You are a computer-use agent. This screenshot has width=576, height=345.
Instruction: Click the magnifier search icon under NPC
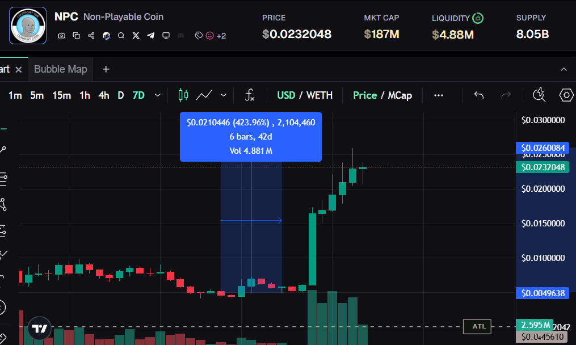[x=121, y=36]
